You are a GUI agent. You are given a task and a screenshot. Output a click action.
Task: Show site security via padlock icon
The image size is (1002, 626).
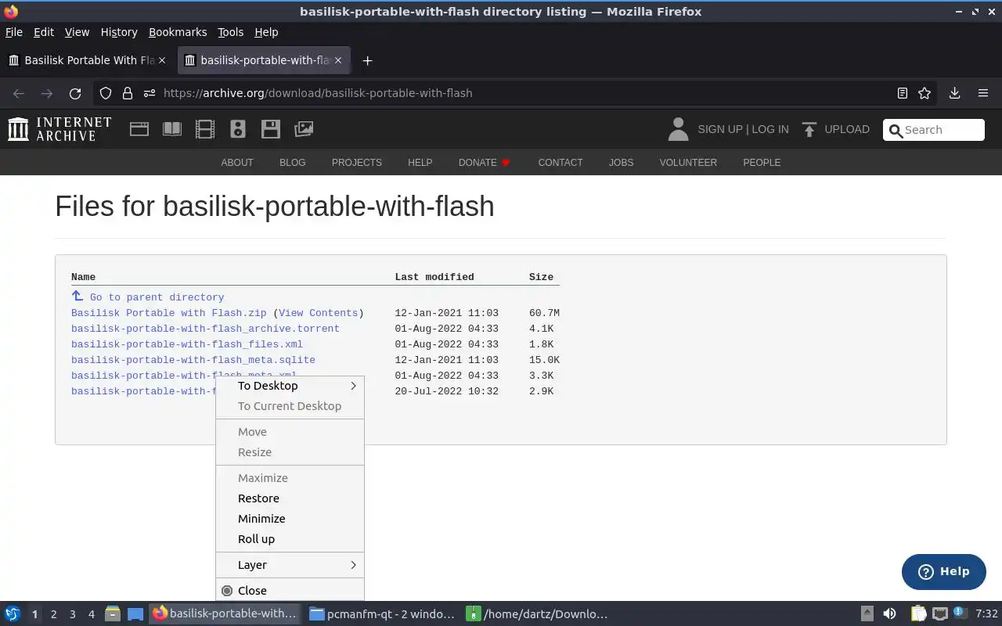[x=128, y=93]
